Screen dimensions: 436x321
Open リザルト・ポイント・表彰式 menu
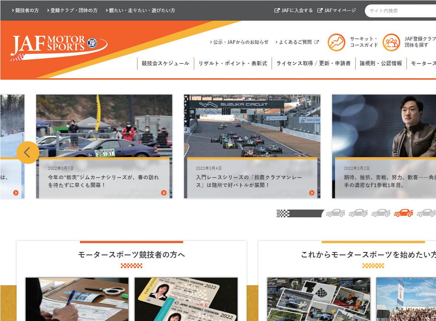tap(233, 63)
